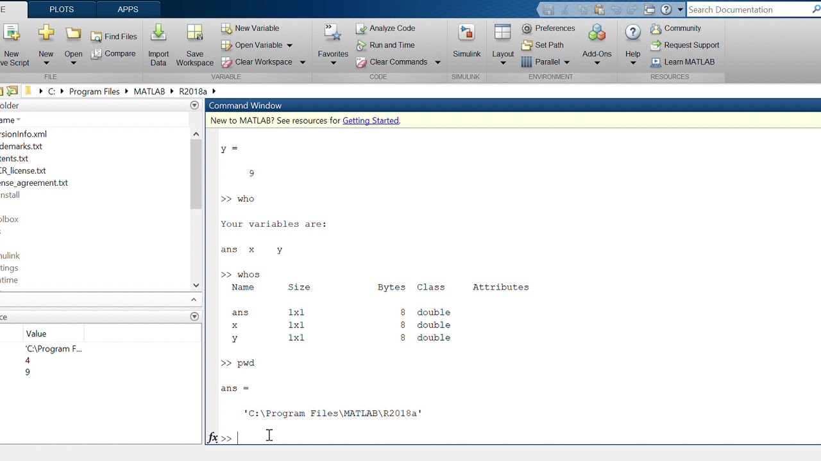Screen dimensions: 821x461
Task: Switch to the APPS tab
Action: click(x=128, y=10)
